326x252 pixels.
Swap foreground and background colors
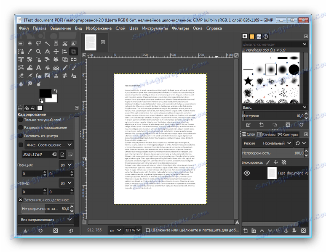pyautogui.click(x=55, y=90)
